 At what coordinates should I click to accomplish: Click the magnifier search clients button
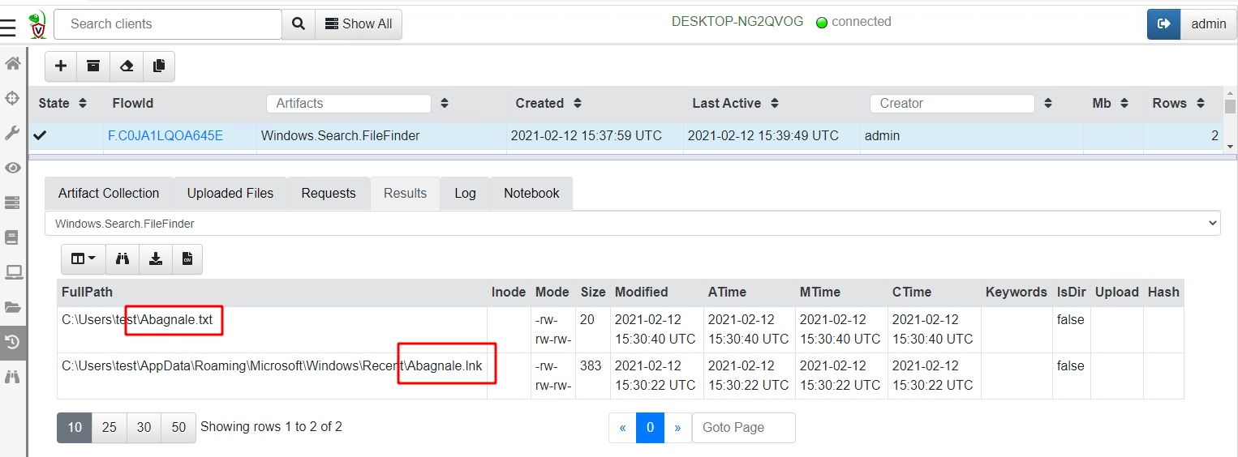(x=299, y=24)
